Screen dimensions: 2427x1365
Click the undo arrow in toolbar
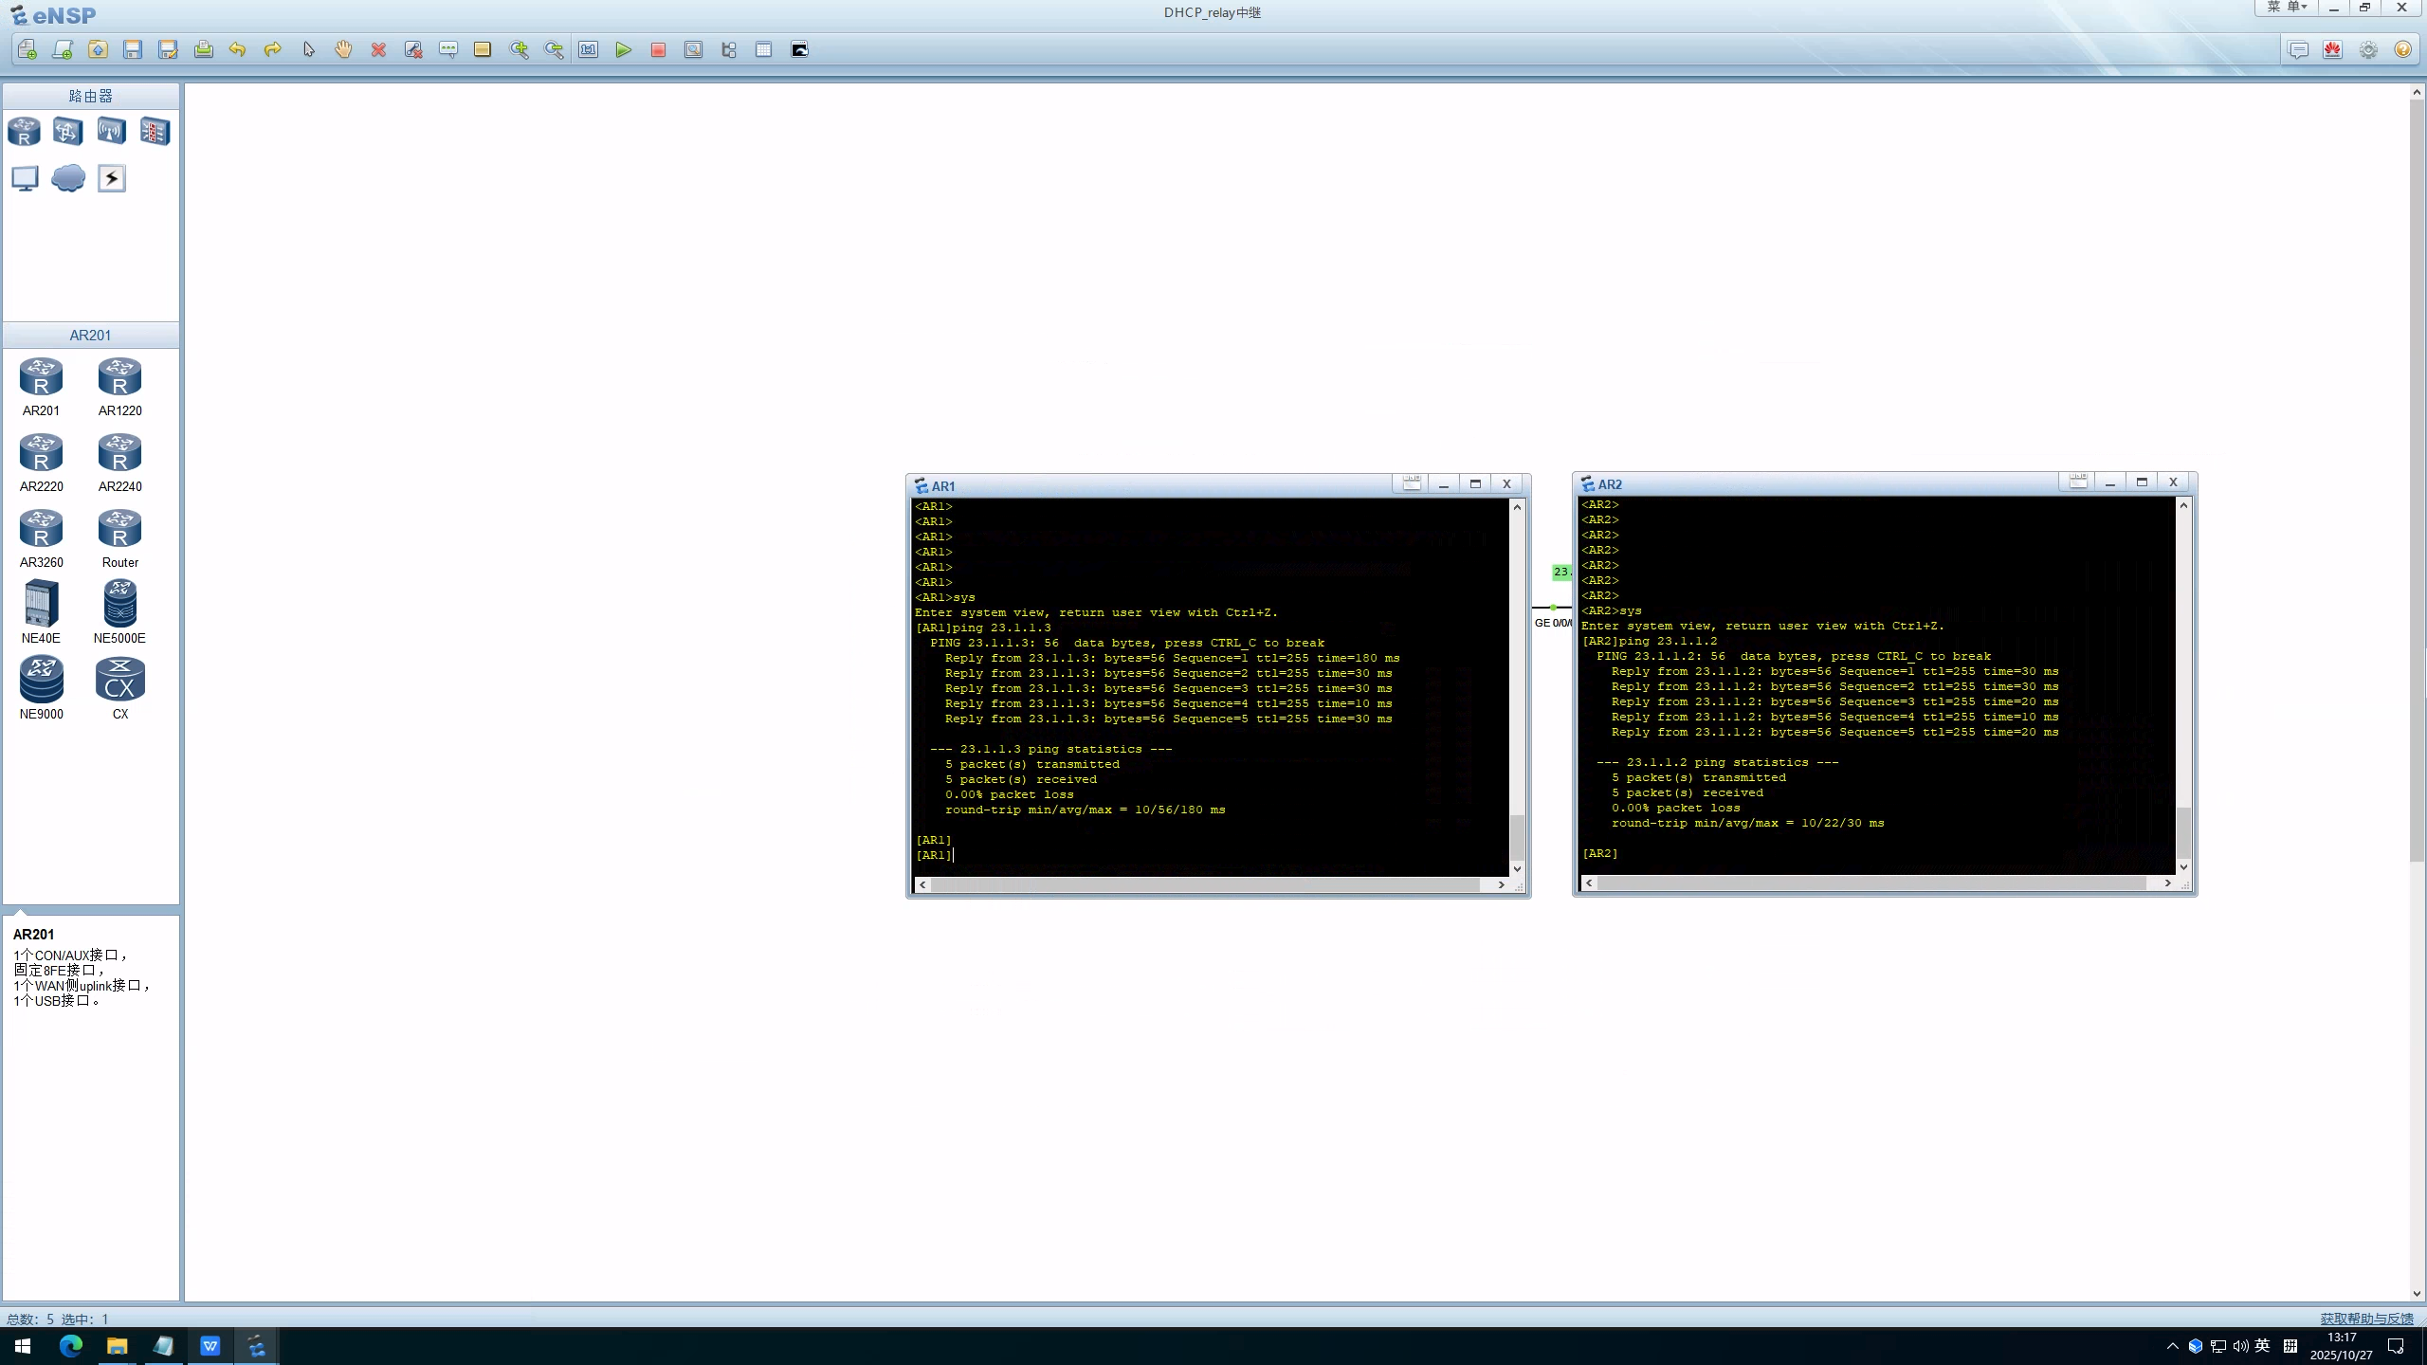point(237,50)
